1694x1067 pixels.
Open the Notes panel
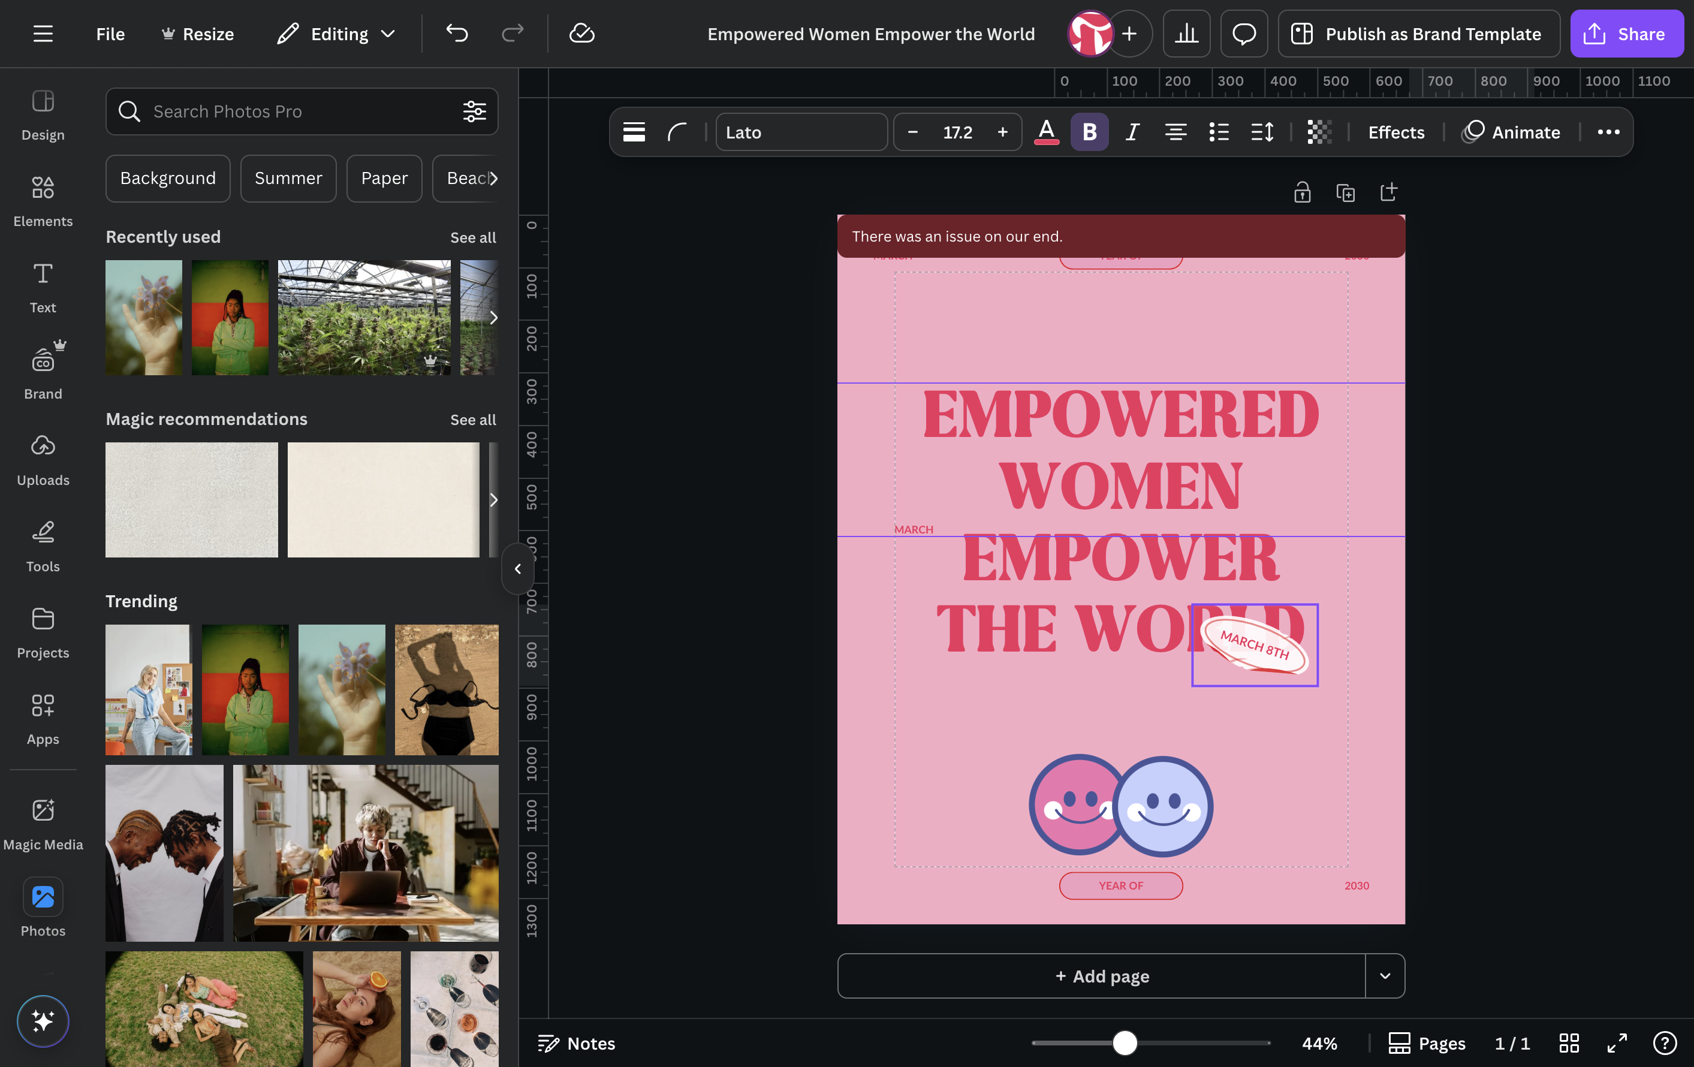[576, 1043]
